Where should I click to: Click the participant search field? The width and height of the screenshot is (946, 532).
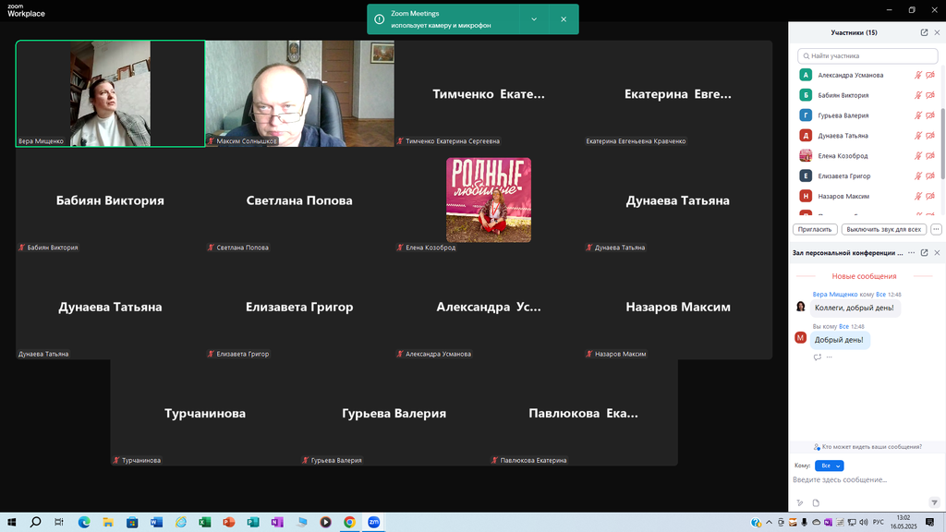pos(867,56)
